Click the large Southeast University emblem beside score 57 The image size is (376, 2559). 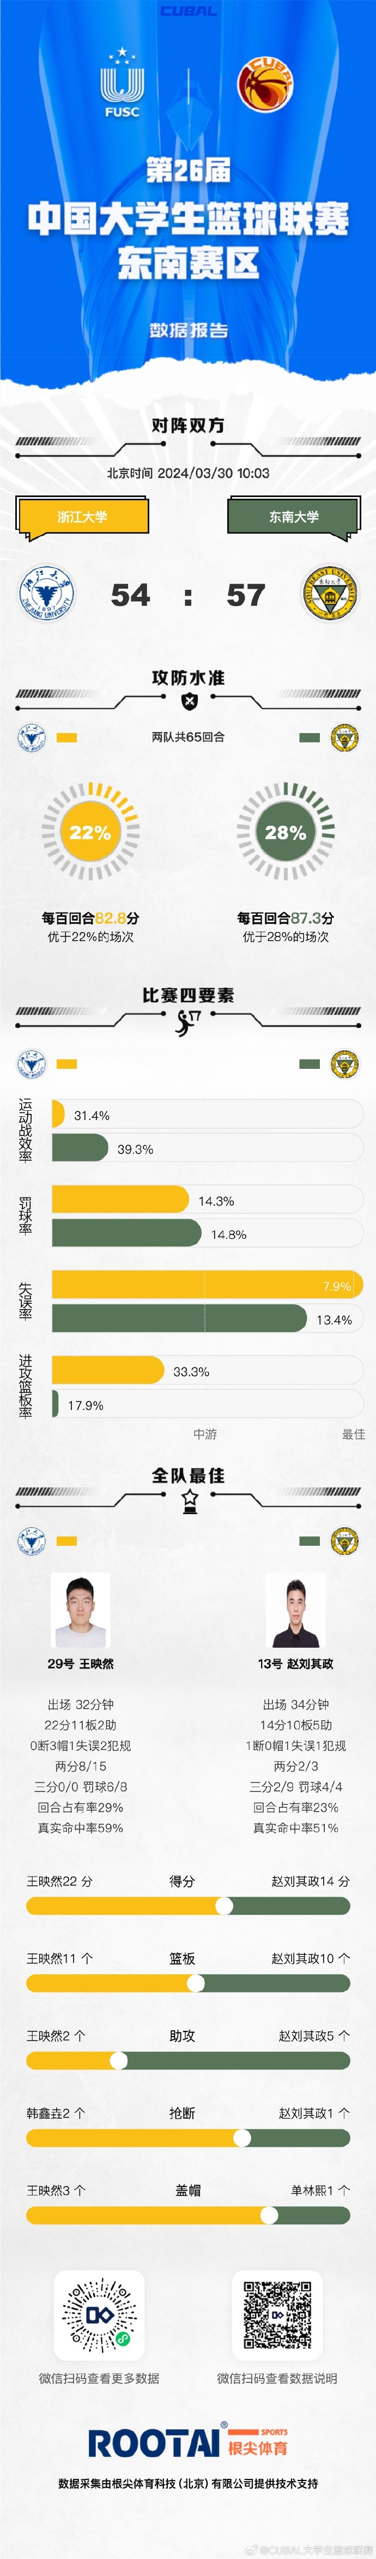329,594
